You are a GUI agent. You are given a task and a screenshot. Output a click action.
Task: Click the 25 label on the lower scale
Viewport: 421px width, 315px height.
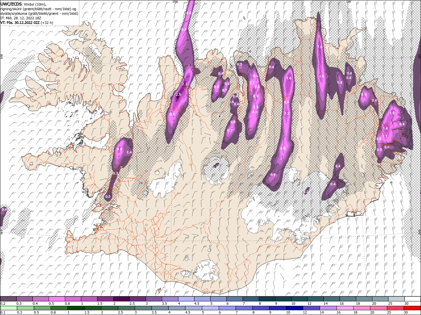[389, 313]
